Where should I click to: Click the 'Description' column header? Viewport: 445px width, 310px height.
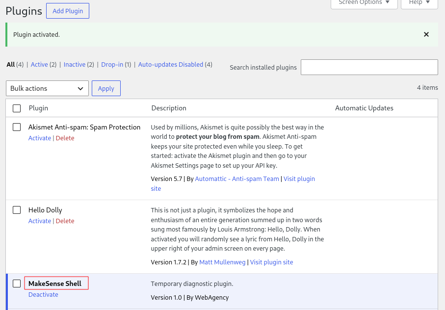click(169, 108)
